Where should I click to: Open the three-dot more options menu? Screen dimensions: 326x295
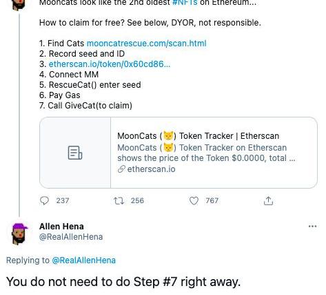[312, 227]
